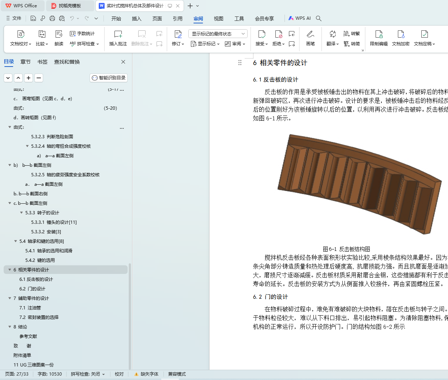Switch to the 找稻壳模板 window tab

(70, 6)
